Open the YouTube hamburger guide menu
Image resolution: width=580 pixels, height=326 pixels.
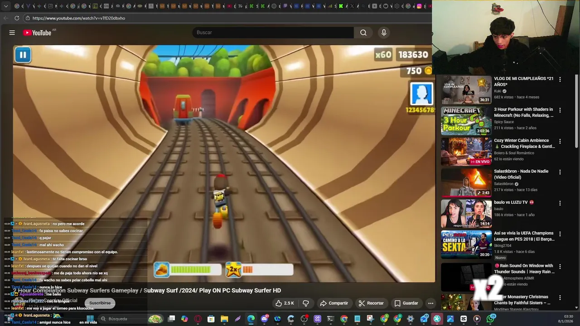pyautogui.click(x=12, y=33)
